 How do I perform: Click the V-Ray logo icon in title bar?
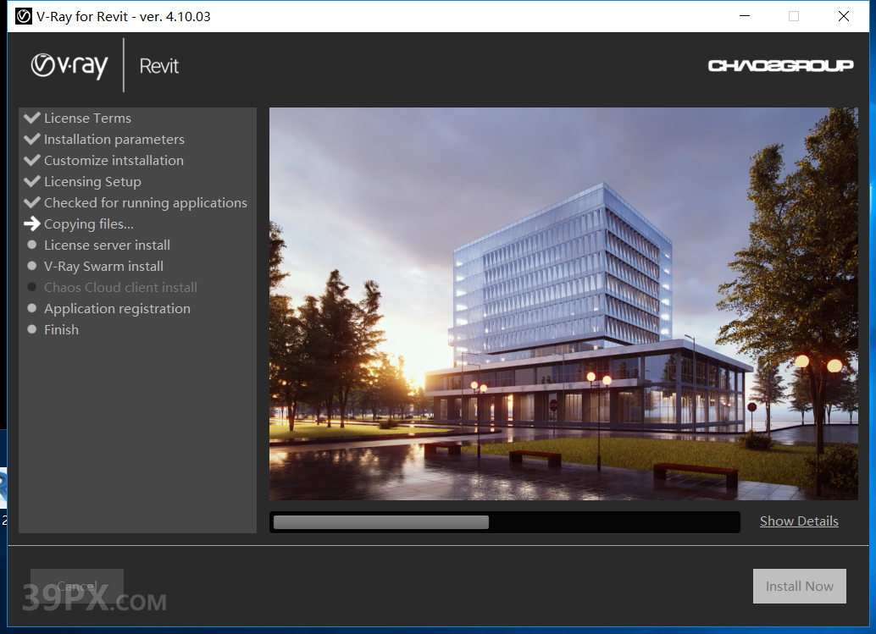(x=24, y=16)
